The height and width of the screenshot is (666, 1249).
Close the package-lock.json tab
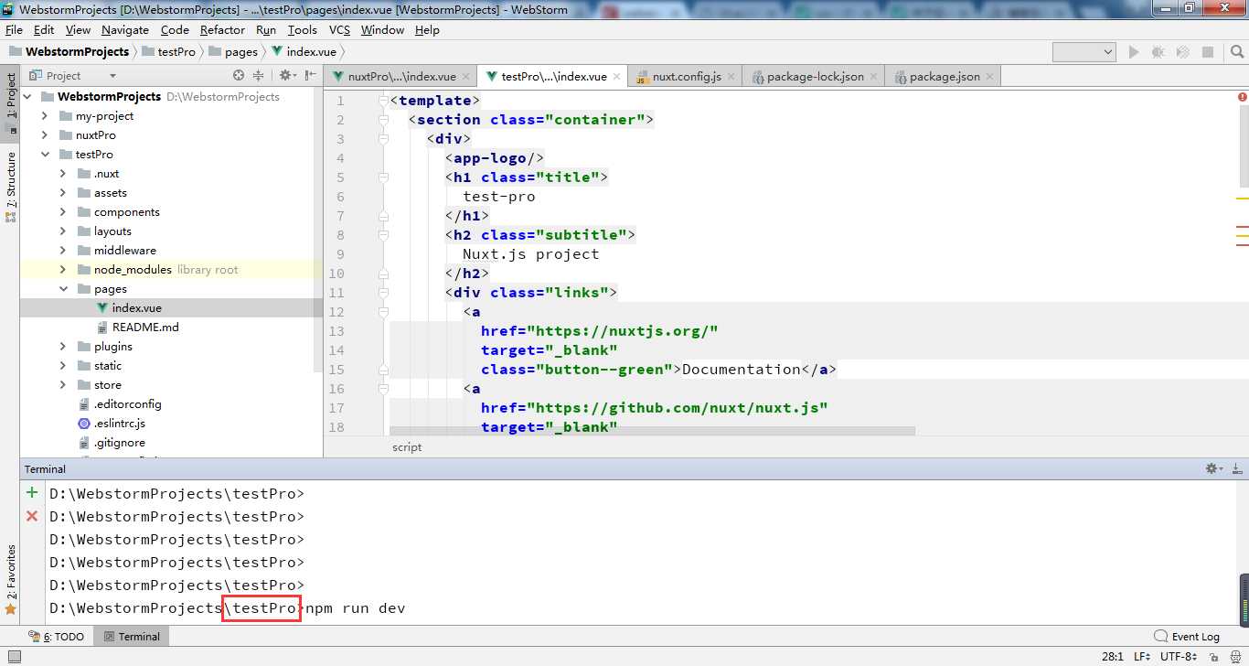point(874,77)
